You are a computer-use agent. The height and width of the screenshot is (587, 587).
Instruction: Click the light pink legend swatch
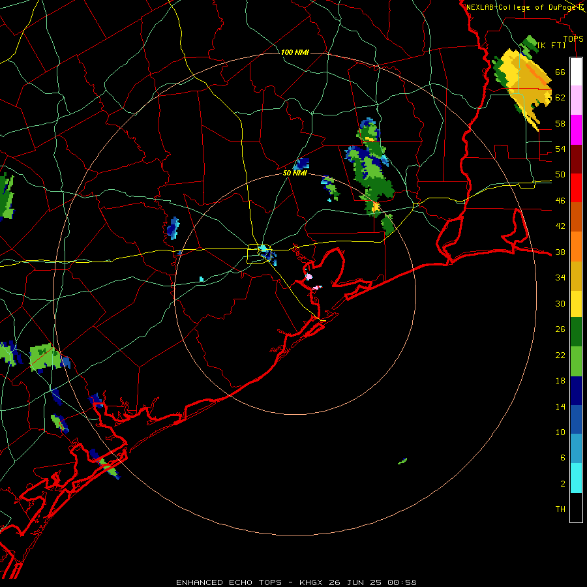[x=576, y=100]
